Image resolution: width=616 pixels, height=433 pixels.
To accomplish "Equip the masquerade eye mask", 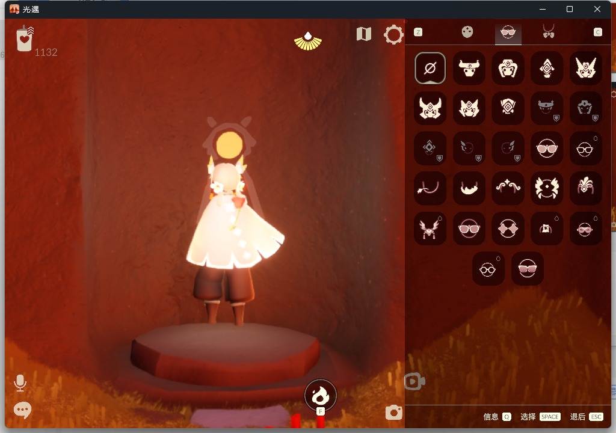I will pyautogui.click(x=585, y=229).
